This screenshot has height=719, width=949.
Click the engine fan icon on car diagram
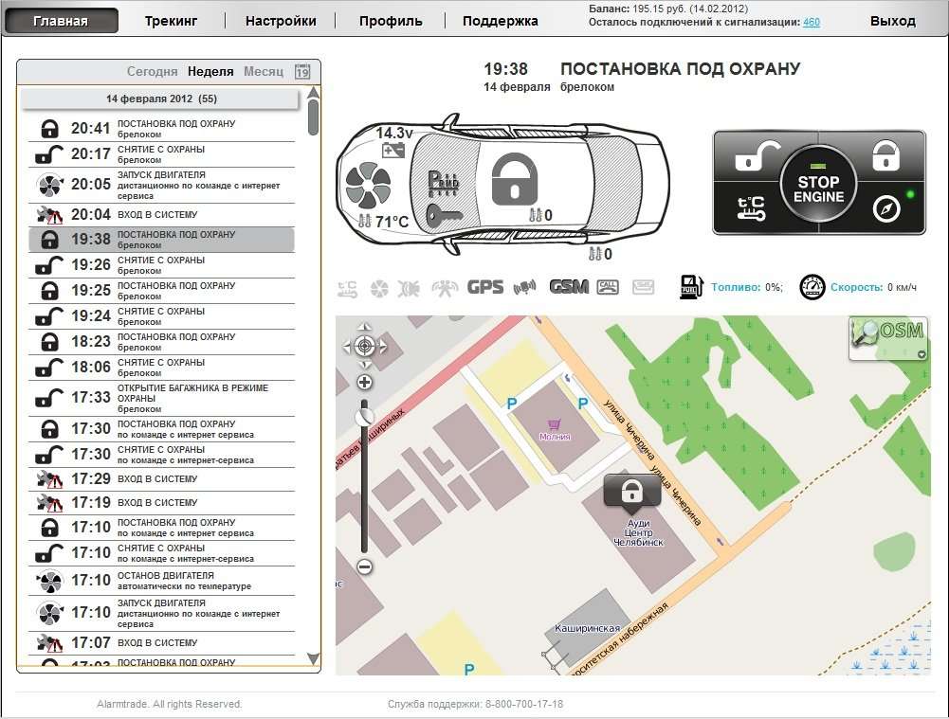tap(369, 186)
